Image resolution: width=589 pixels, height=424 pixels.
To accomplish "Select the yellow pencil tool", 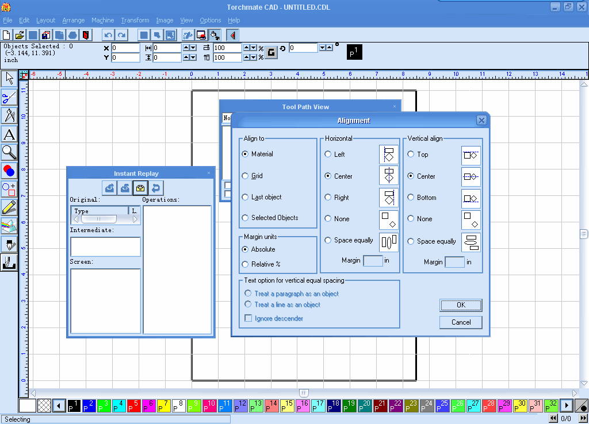I will pos(9,207).
